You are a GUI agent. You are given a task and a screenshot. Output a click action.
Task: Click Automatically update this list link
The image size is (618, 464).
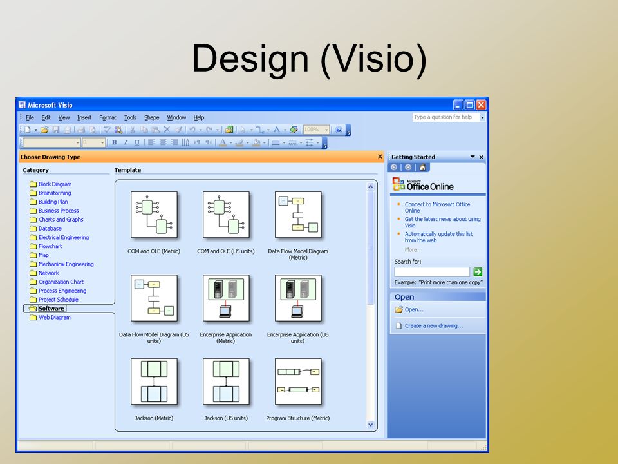point(438,237)
